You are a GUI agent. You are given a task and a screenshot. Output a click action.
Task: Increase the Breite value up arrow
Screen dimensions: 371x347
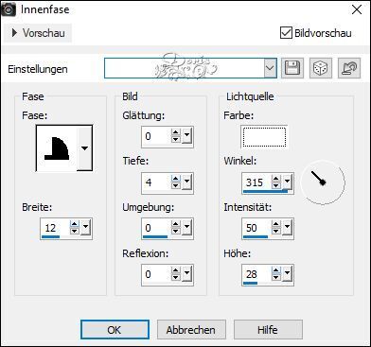pos(75,224)
